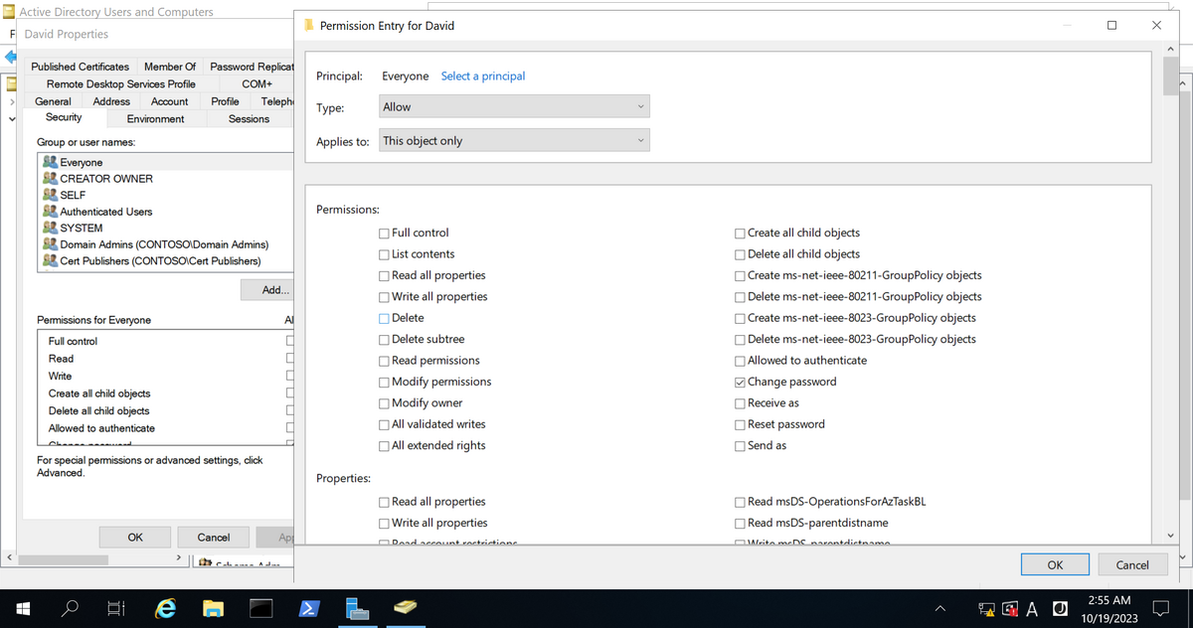The width and height of the screenshot is (1193, 628).
Task: Check the Delete subtree permission
Action: [x=384, y=340]
